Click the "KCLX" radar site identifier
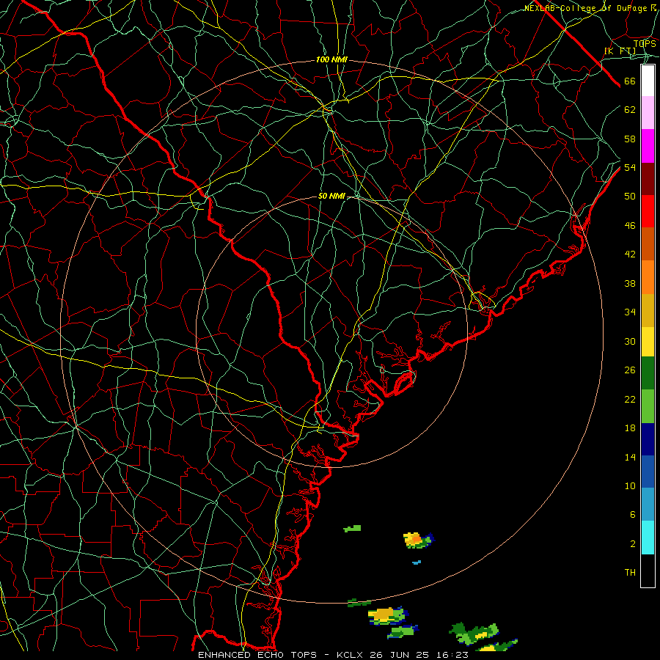660x660 pixels. click(351, 655)
